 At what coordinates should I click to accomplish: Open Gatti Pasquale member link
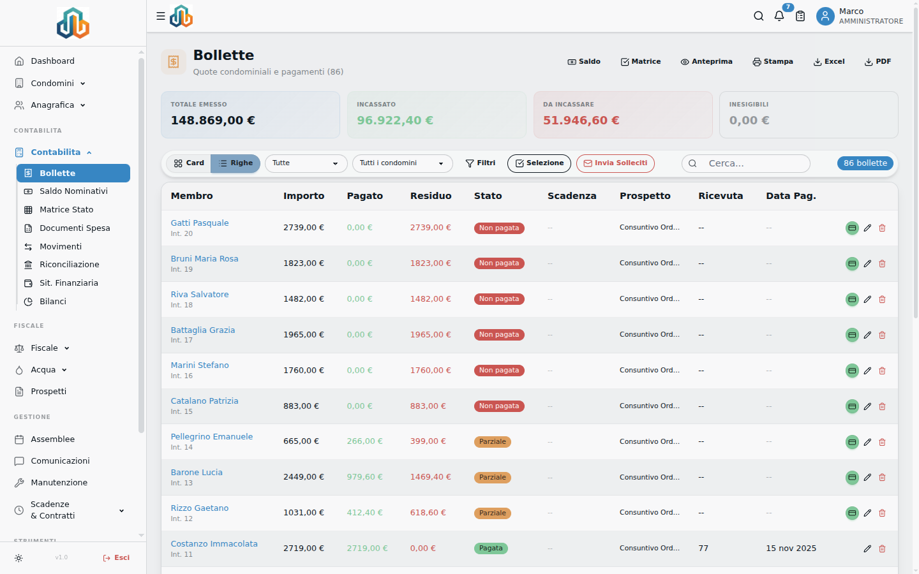tap(200, 223)
